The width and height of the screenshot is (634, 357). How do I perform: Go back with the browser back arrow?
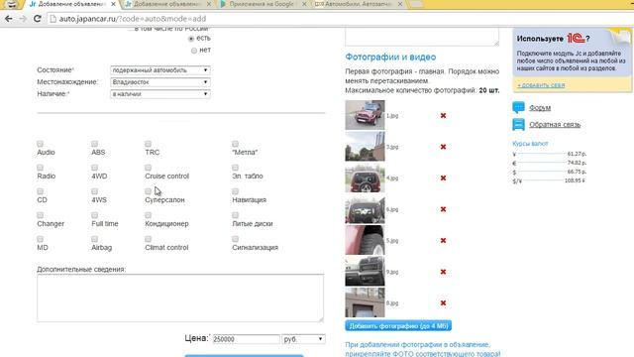tap(9, 19)
